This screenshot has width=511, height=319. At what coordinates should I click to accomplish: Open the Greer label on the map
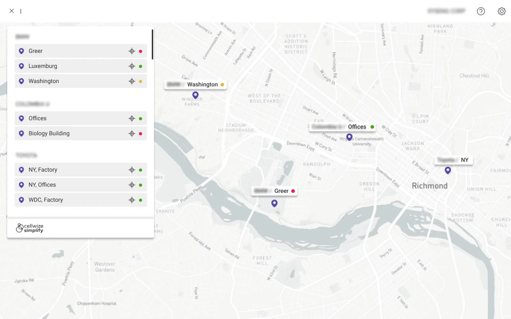pyautogui.click(x=274, y=191)
